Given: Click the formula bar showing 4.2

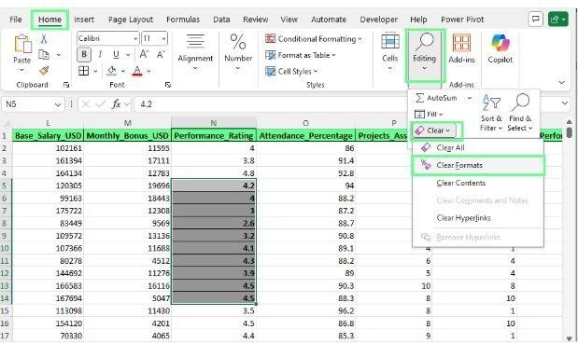Looking at the screenshot, I should (271, 104).
